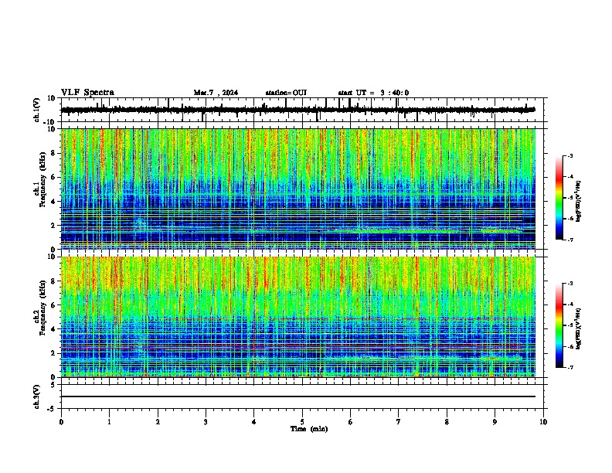Select the date "Mar.7 , 2024" text
This screenshot has height=473, width=612.
click(216, 93)
